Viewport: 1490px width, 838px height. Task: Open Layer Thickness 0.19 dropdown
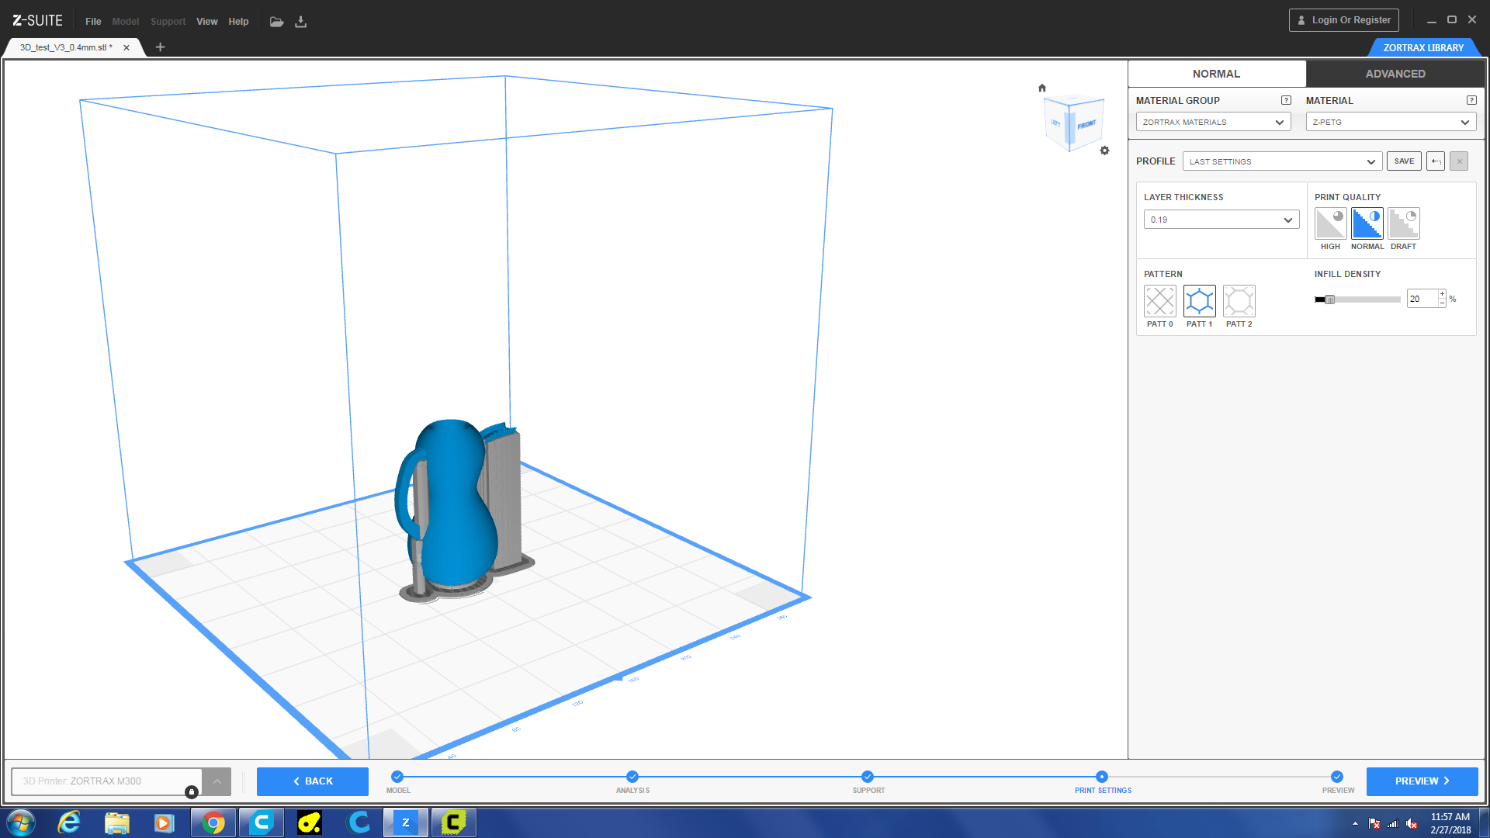(1221, 220)
